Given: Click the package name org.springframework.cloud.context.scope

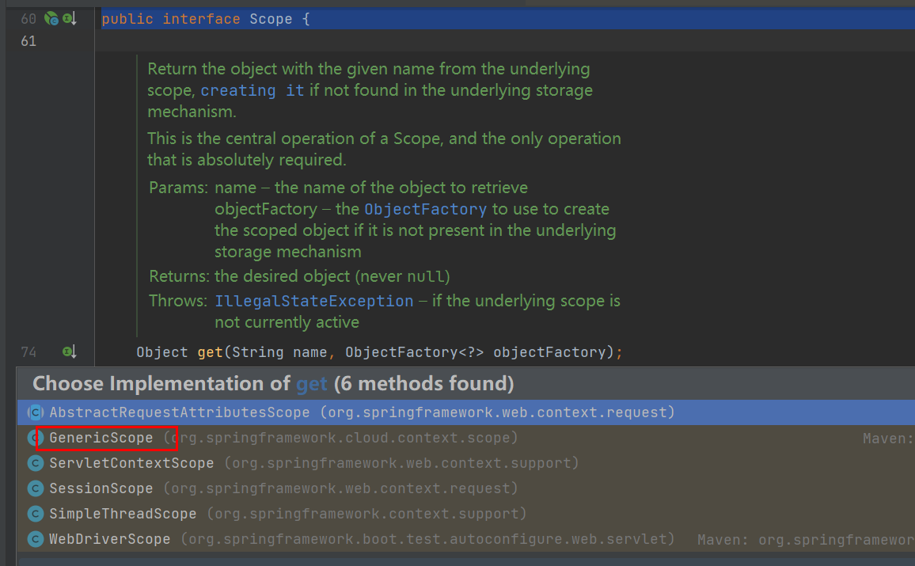Looking at the screenshot, I should click(x=341, y=438).
